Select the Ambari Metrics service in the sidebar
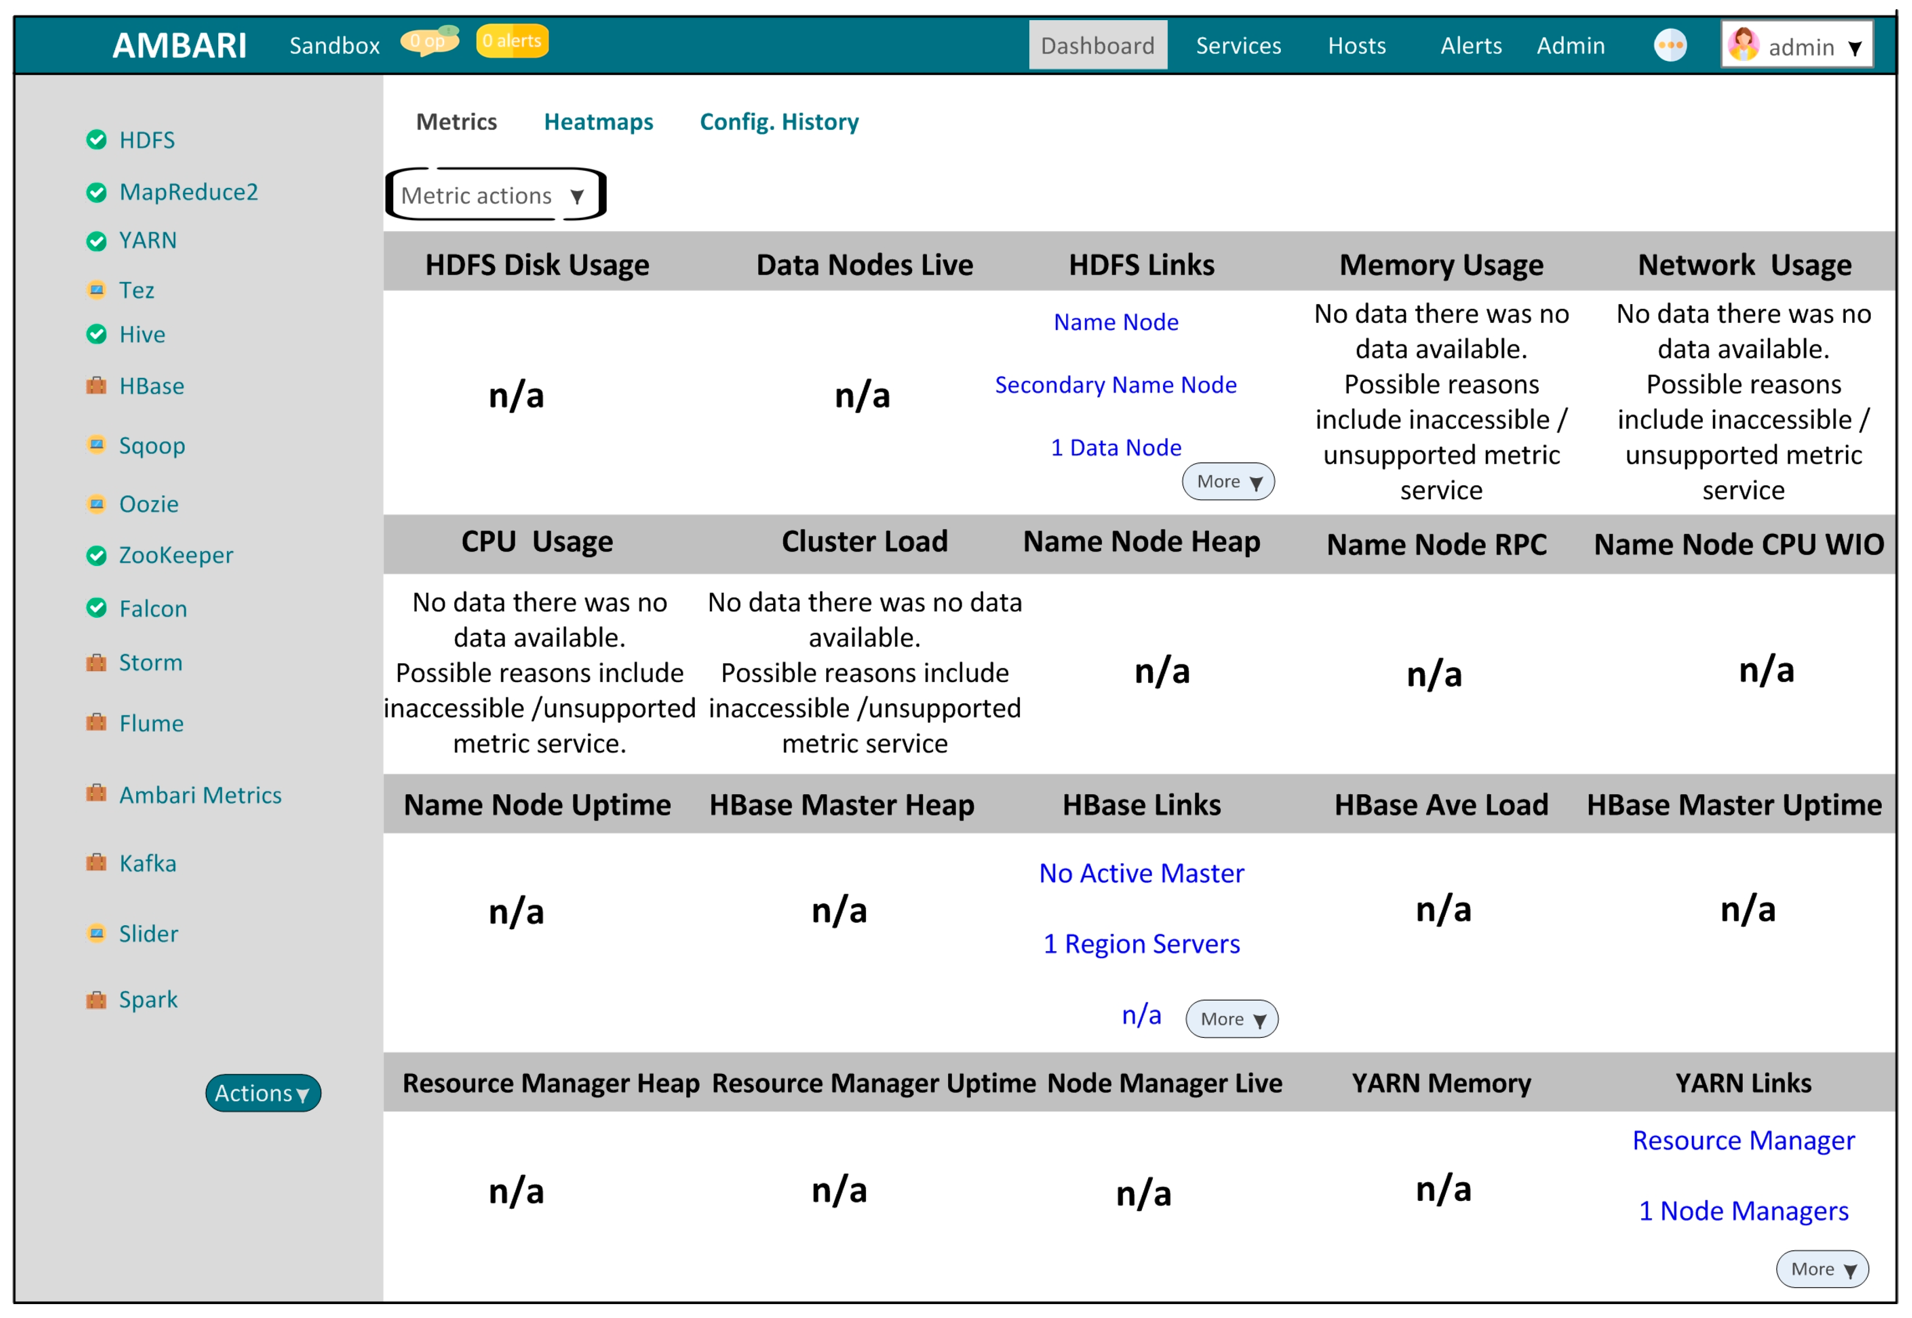The image size is (1912, 1318). (x=200, y=794)
